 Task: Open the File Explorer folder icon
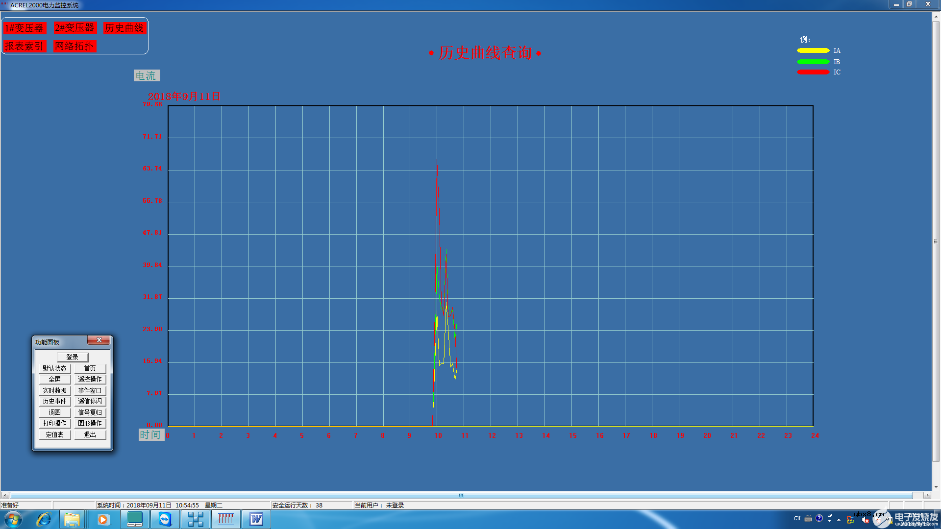tap(72, 519)
